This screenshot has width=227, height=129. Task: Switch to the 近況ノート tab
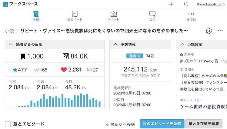point(75,16)
